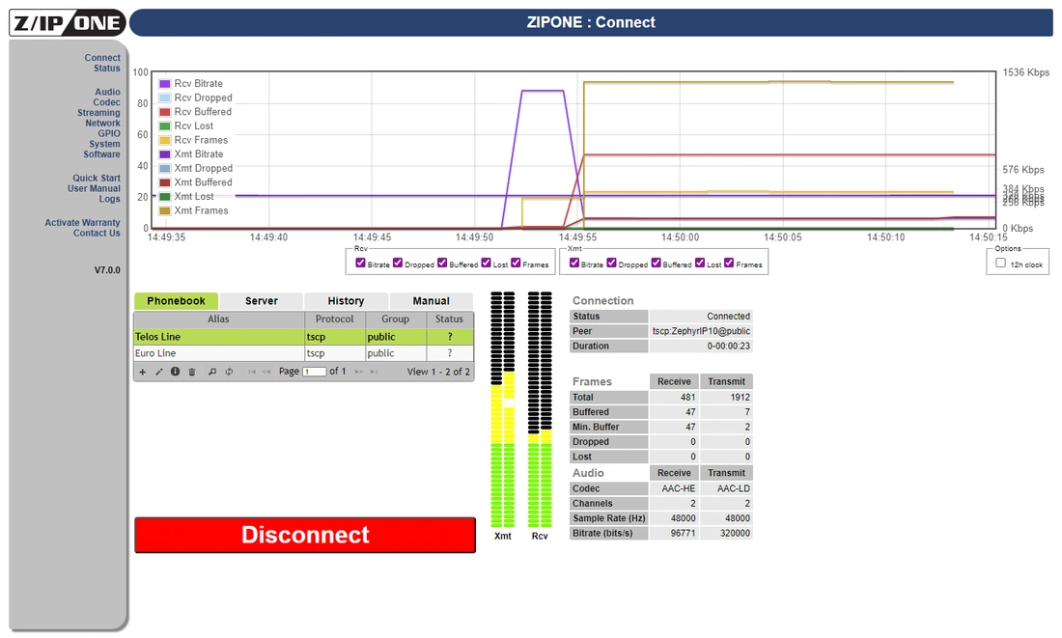Toggle Xmt Bitrate checkbox
The height and width of the screenshot is (638, 1062).
click(x=574, y=263)
